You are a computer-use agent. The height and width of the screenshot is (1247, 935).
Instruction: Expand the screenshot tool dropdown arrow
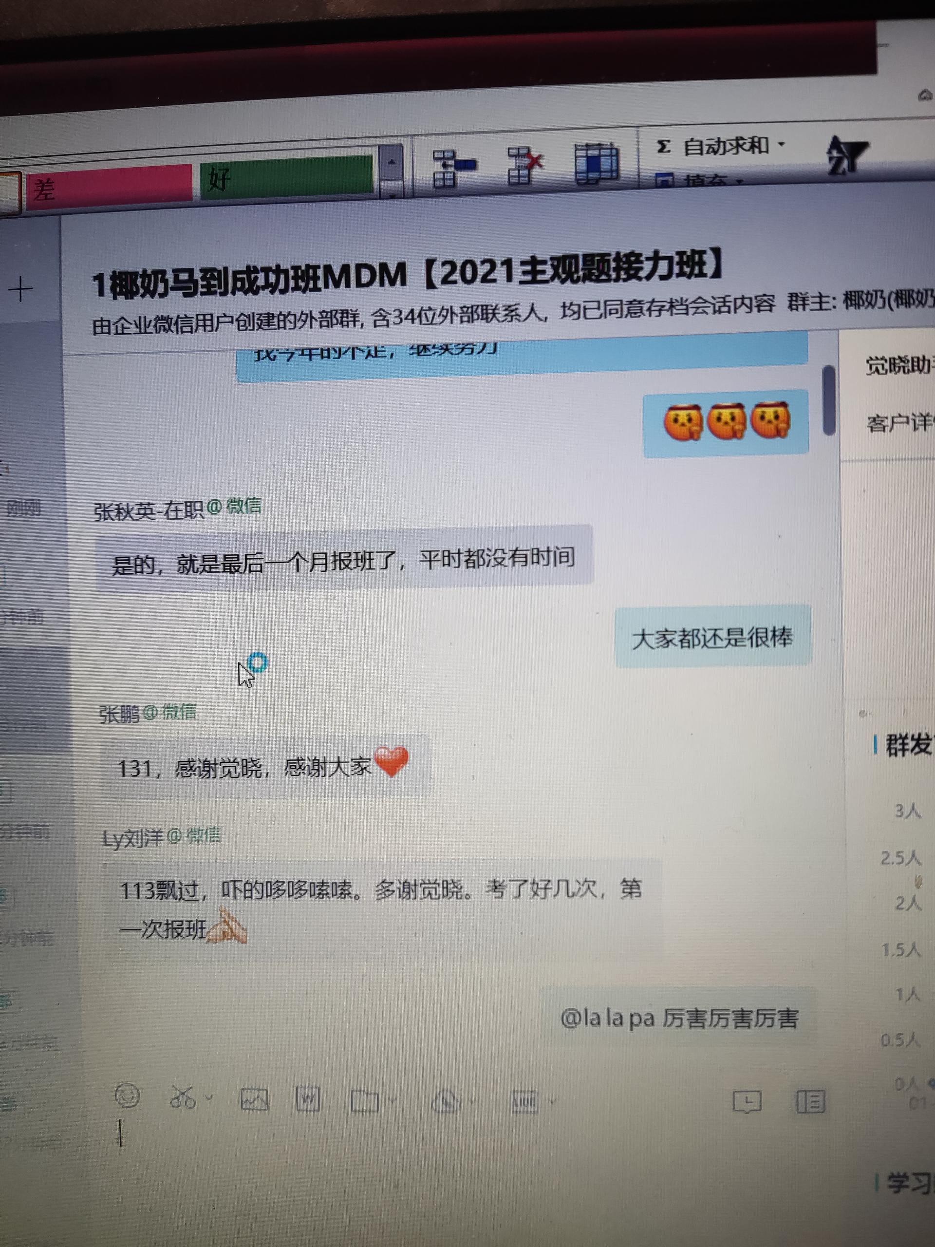(209, 1097)
